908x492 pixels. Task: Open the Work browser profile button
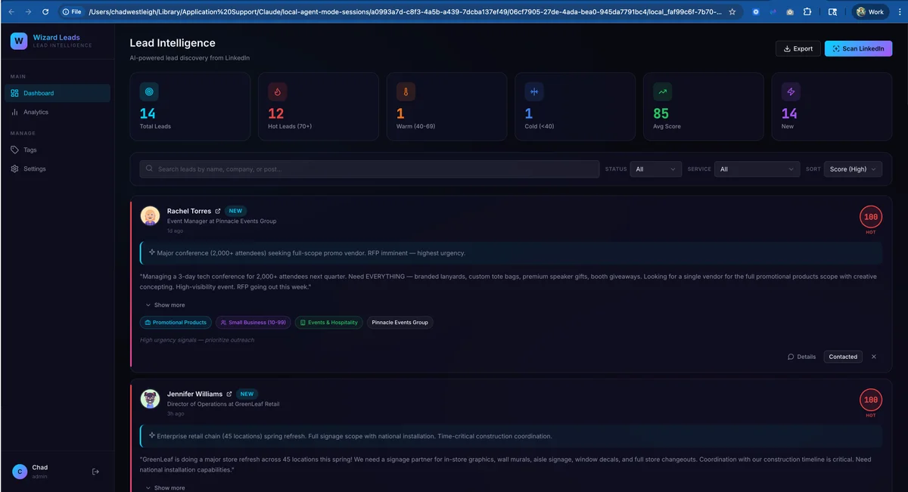[x=870, y=12]
